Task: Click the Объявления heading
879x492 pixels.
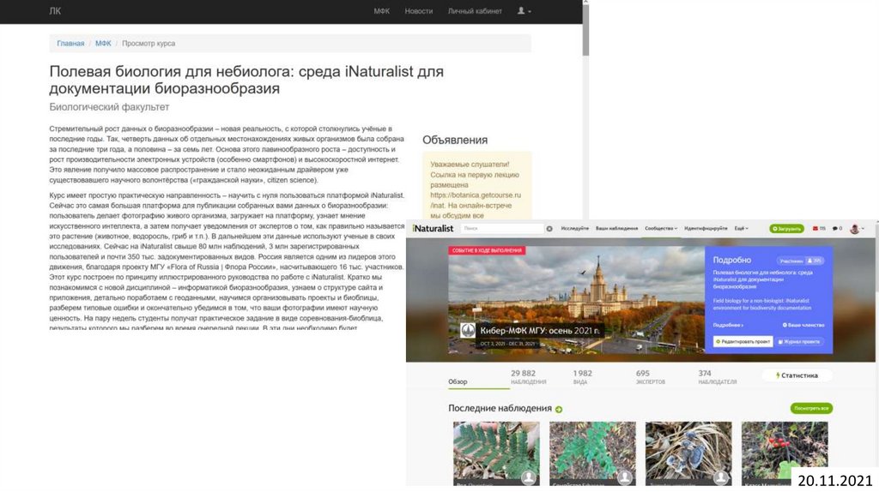Action: (455, 140)
